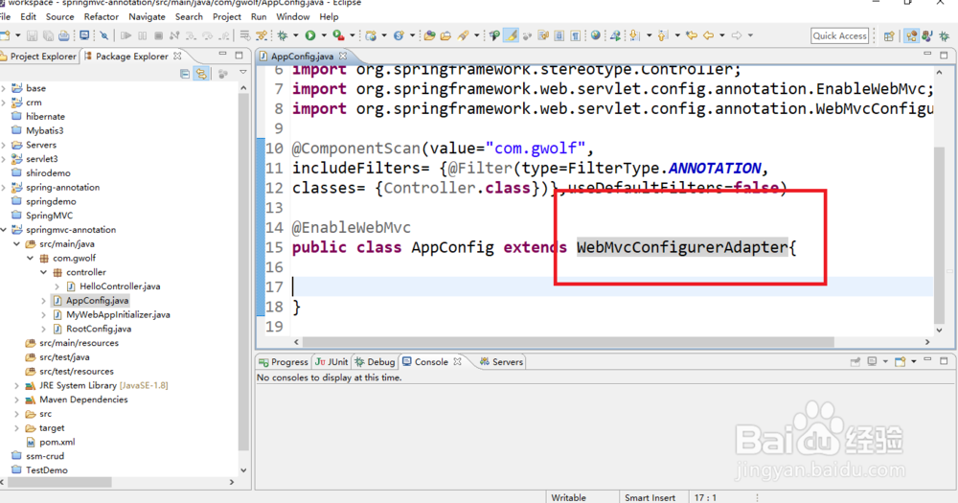Switch to the Progress tab
Image resolution: width=958 pixels, height=503 pixels.
point(283,362)
